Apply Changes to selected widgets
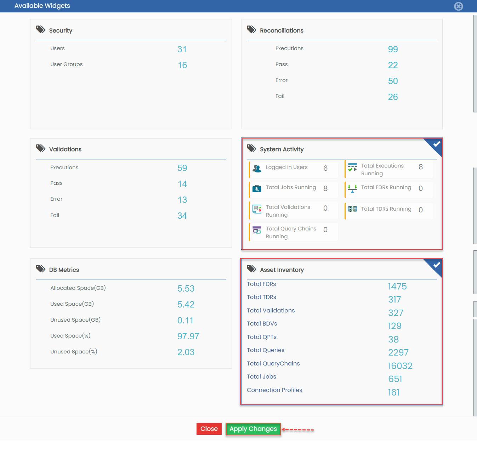The height and width of the screenshot is (451, 477). coord(253,429)
